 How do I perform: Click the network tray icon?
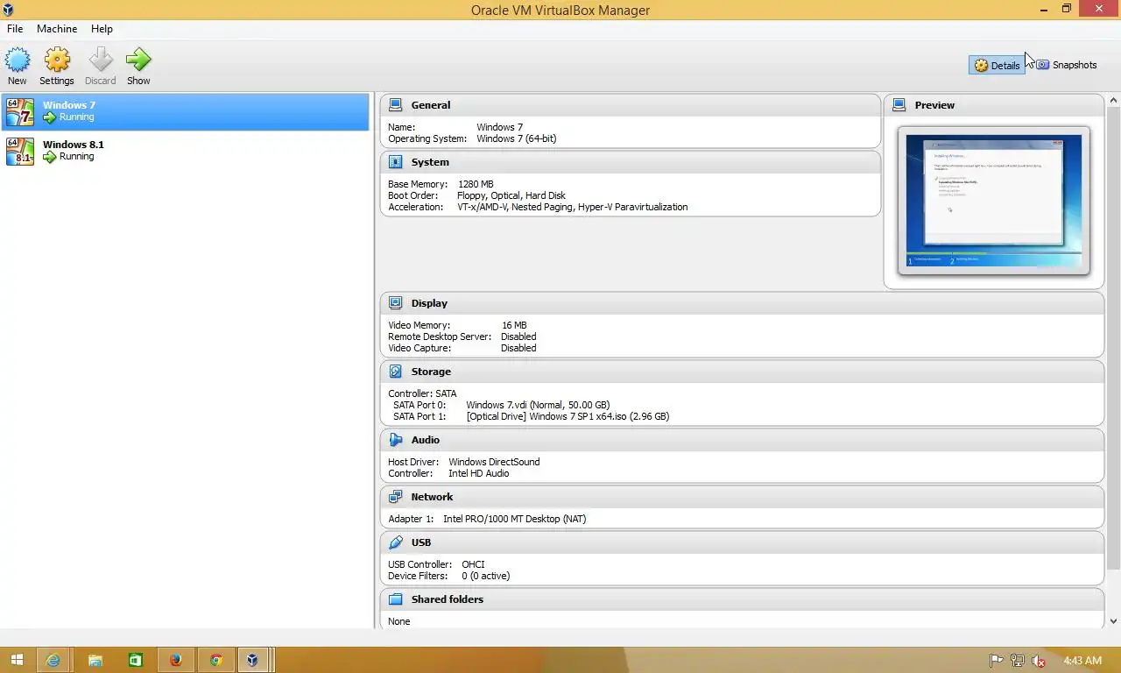coord(1018,661)
